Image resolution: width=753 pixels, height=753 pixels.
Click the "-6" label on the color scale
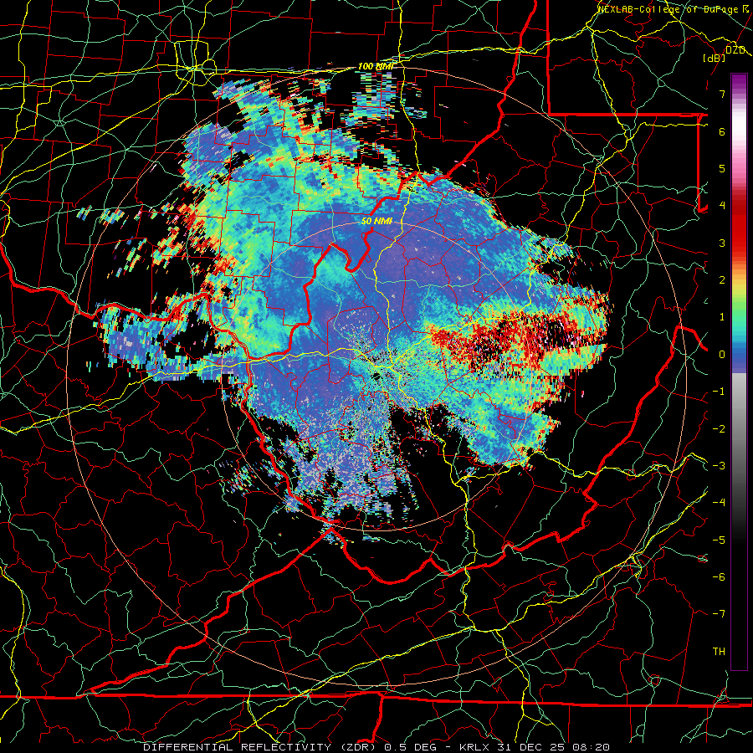pos(719,577)
